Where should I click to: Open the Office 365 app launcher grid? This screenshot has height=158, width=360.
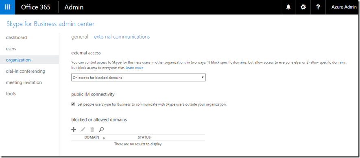(x=7, y=7)
